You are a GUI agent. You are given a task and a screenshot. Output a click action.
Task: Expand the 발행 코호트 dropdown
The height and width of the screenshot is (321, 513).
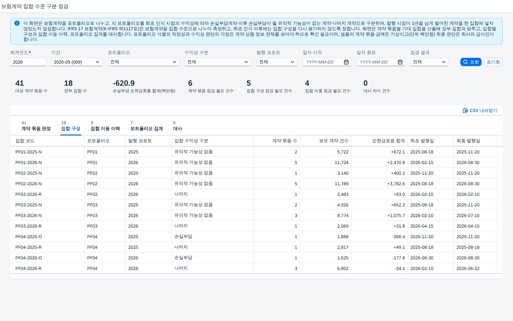click(x=277, y=62)
